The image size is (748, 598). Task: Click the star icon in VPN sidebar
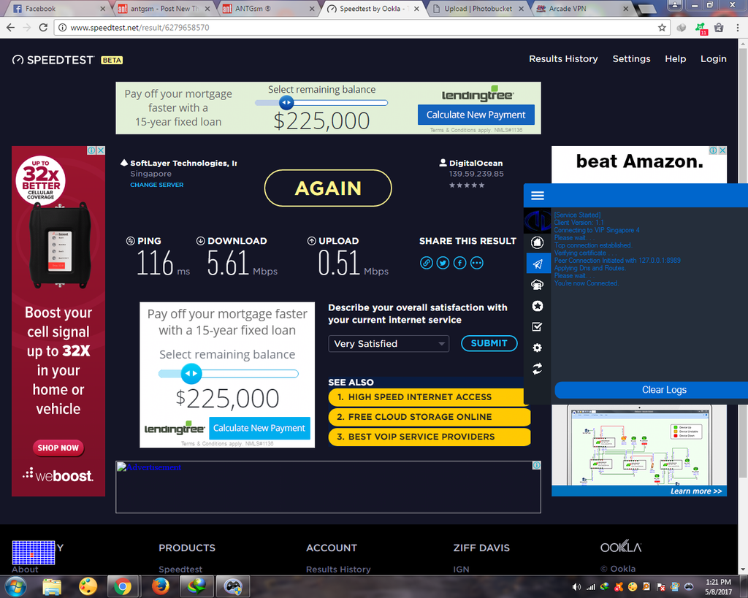tap(538, 306)
